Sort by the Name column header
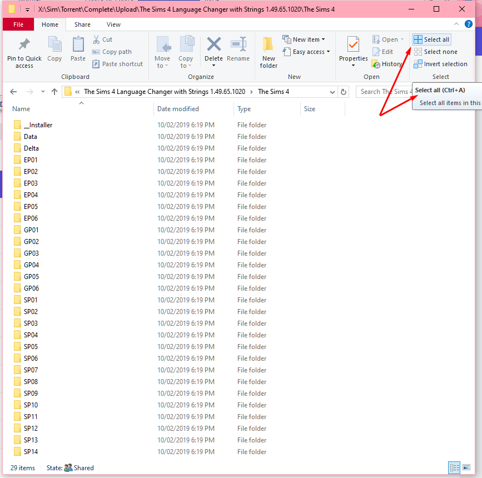 point(21,109)
